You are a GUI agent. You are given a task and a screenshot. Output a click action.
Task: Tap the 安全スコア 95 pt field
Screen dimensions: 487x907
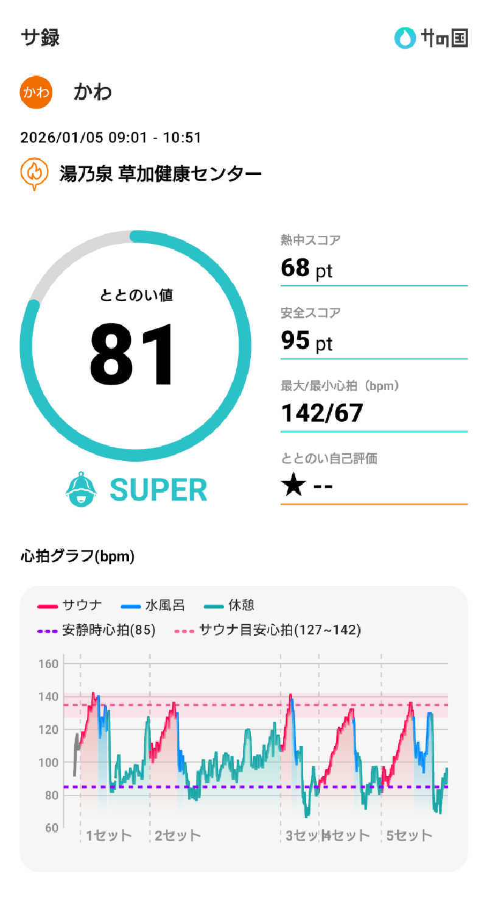pyautogui.click(x=373, y=333)
